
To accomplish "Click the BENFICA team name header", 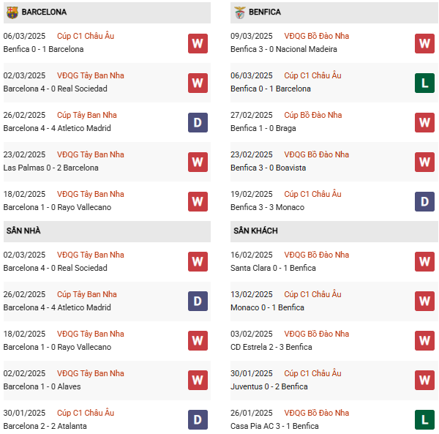I will [x=264, y=12].
